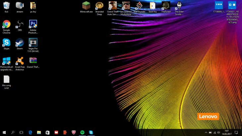This screenshot has width=242, height=136.
Task: Select the stream desktop icon
Action: 20,6
